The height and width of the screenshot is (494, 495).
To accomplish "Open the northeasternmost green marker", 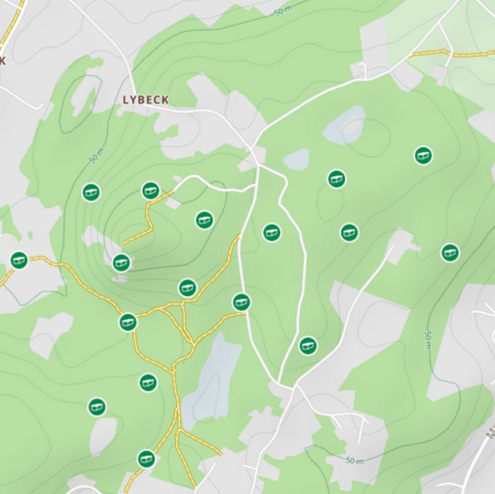I will tap(423, 155).
